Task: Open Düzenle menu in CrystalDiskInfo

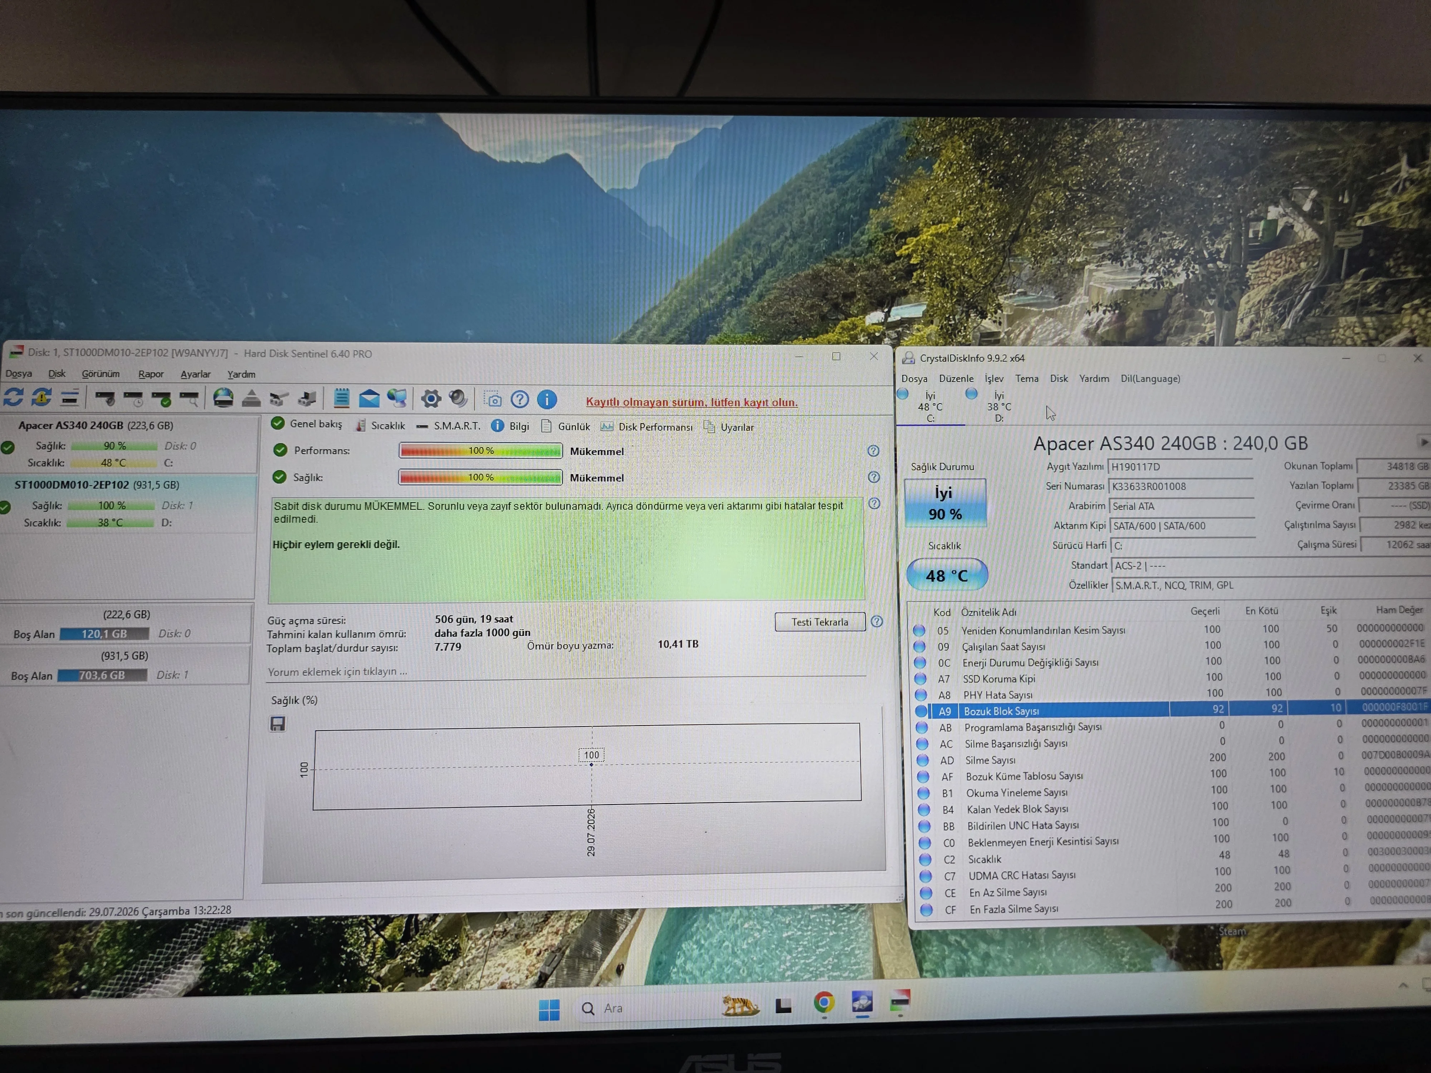Action: click(956, 378)
